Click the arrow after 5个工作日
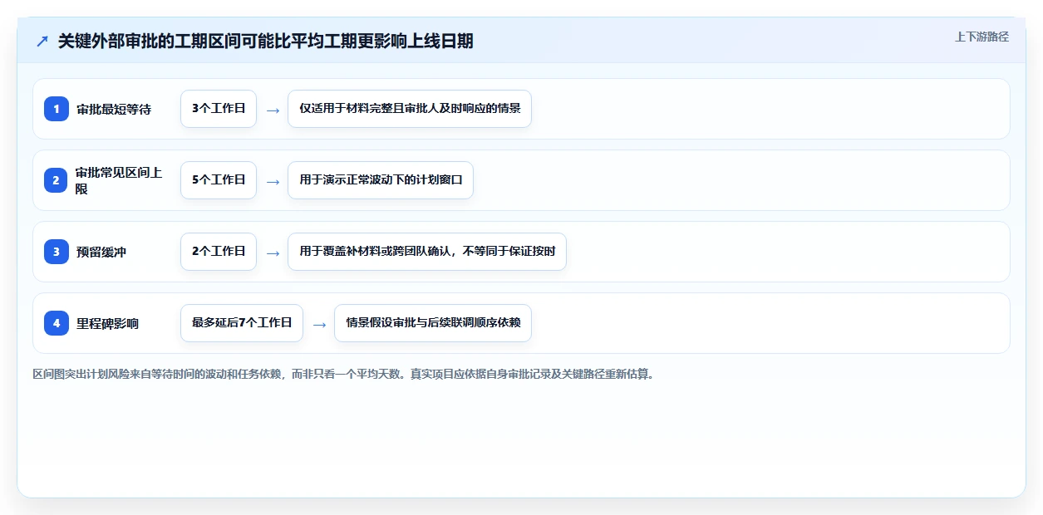 click(x=273, y=181)
